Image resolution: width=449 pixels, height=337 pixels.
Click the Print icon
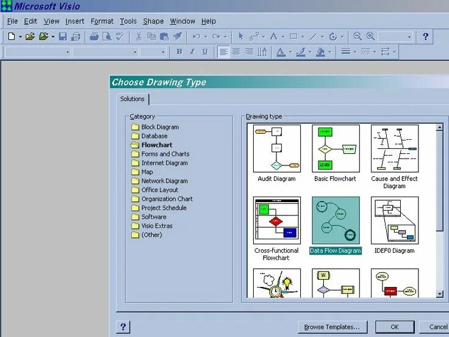click(x=94, y=37)
